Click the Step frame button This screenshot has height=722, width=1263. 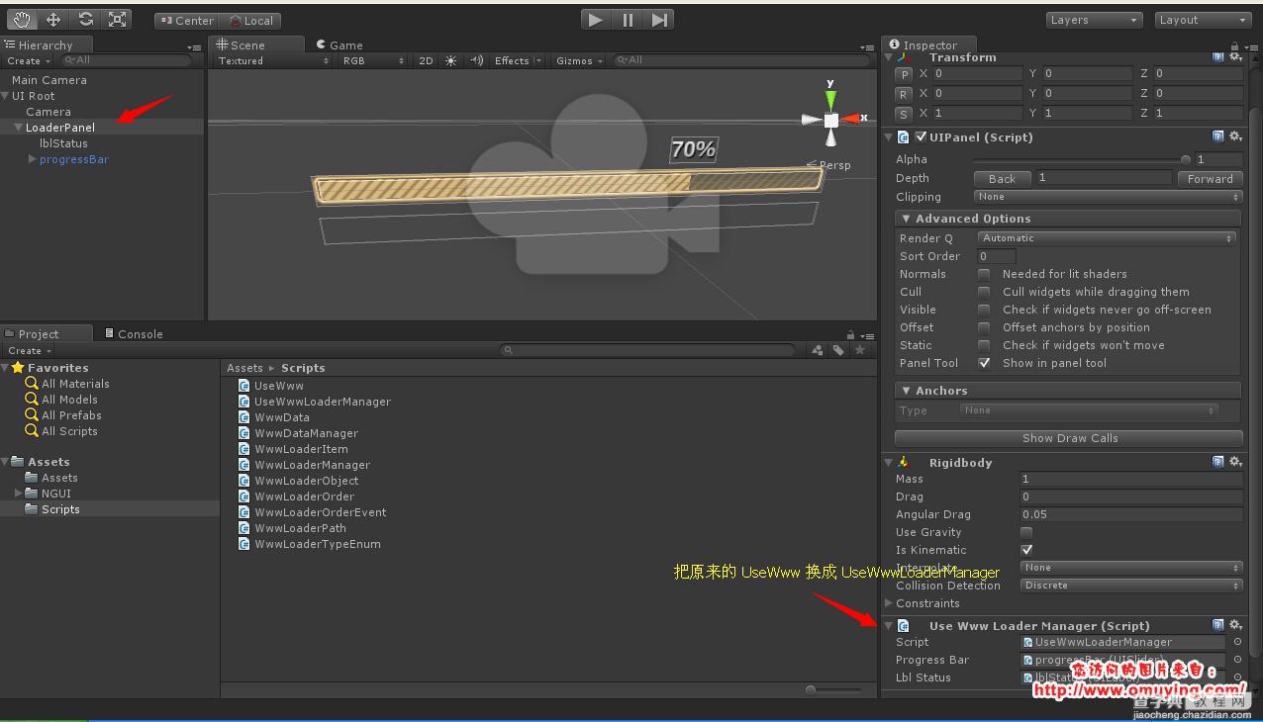pos(659,20)
